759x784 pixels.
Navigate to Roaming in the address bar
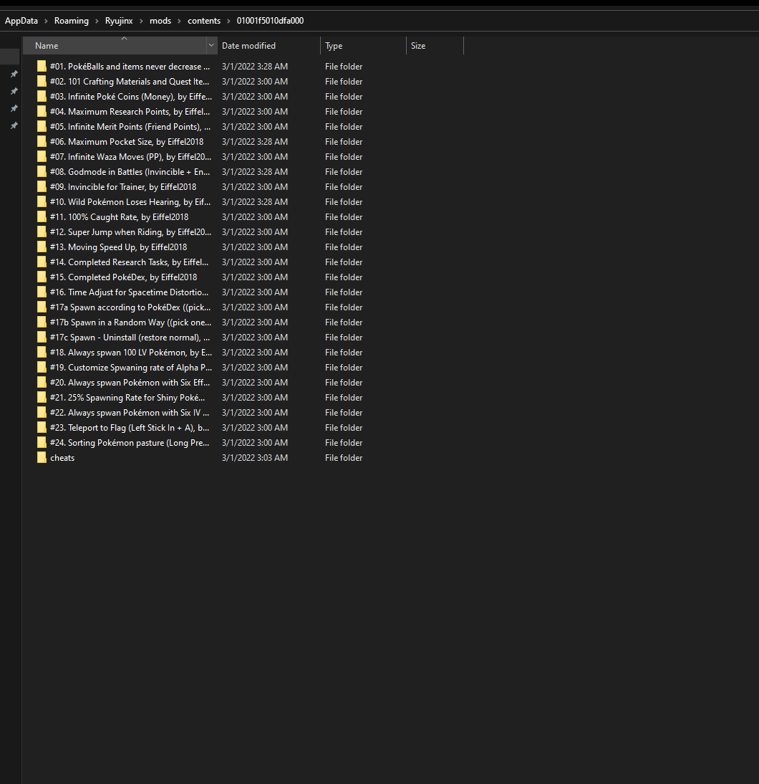(x=72, y=21)
